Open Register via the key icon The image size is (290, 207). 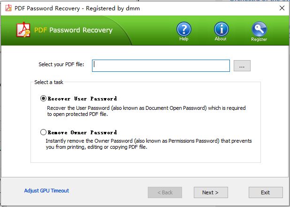click(x=259, y=30)
